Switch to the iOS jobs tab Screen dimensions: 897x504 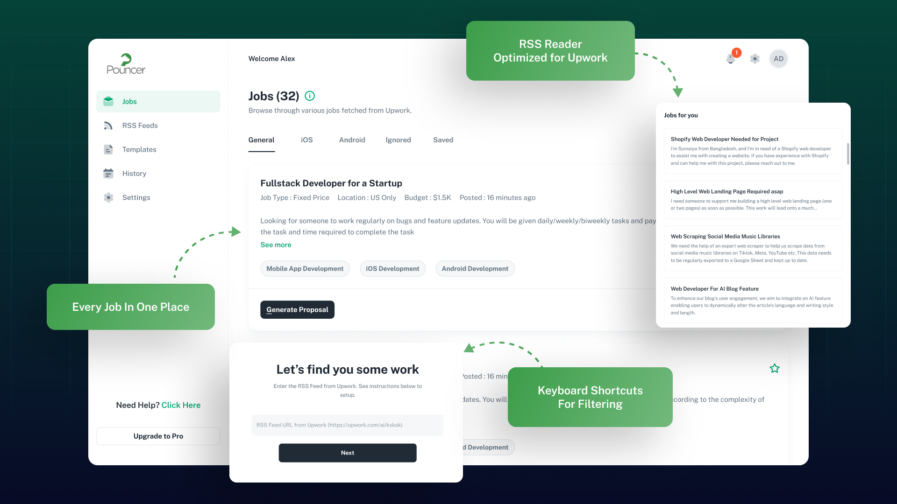pyautogui.click(x=306, y=140)
